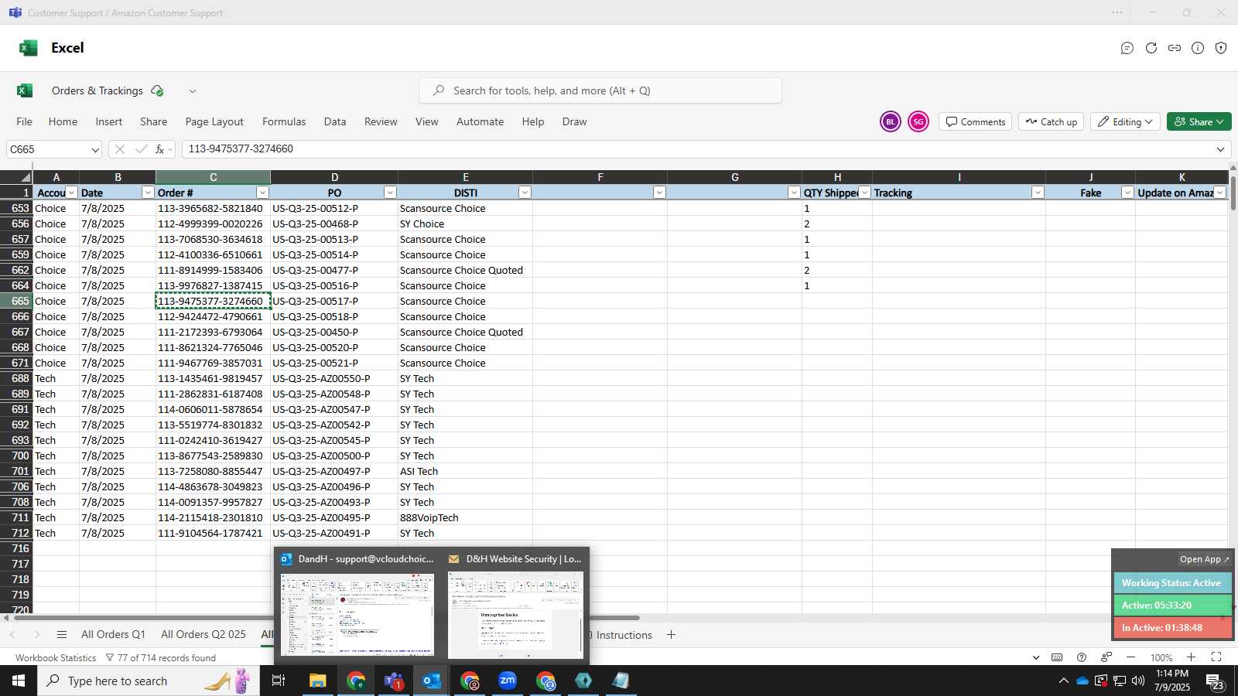
Task: Switch to the Data ribbon tab
Action: (x=335, y=121)
